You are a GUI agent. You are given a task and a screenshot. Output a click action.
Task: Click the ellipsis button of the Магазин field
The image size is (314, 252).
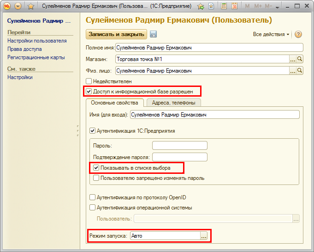point(292,59)
